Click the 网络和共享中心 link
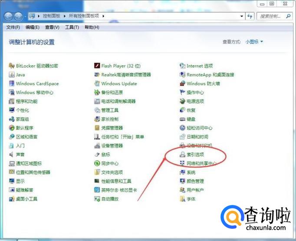The width and height of the screenshot is (296, 241). coord(201,164)
